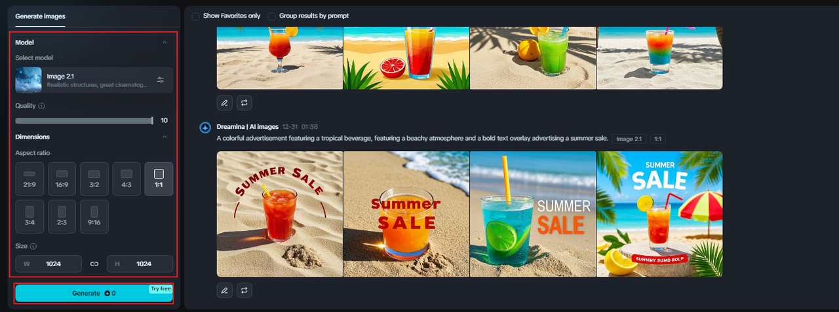Collapse the Dimensions section chevron
Image resolution: width=839 pixels, height=312 pixels.
165,137
